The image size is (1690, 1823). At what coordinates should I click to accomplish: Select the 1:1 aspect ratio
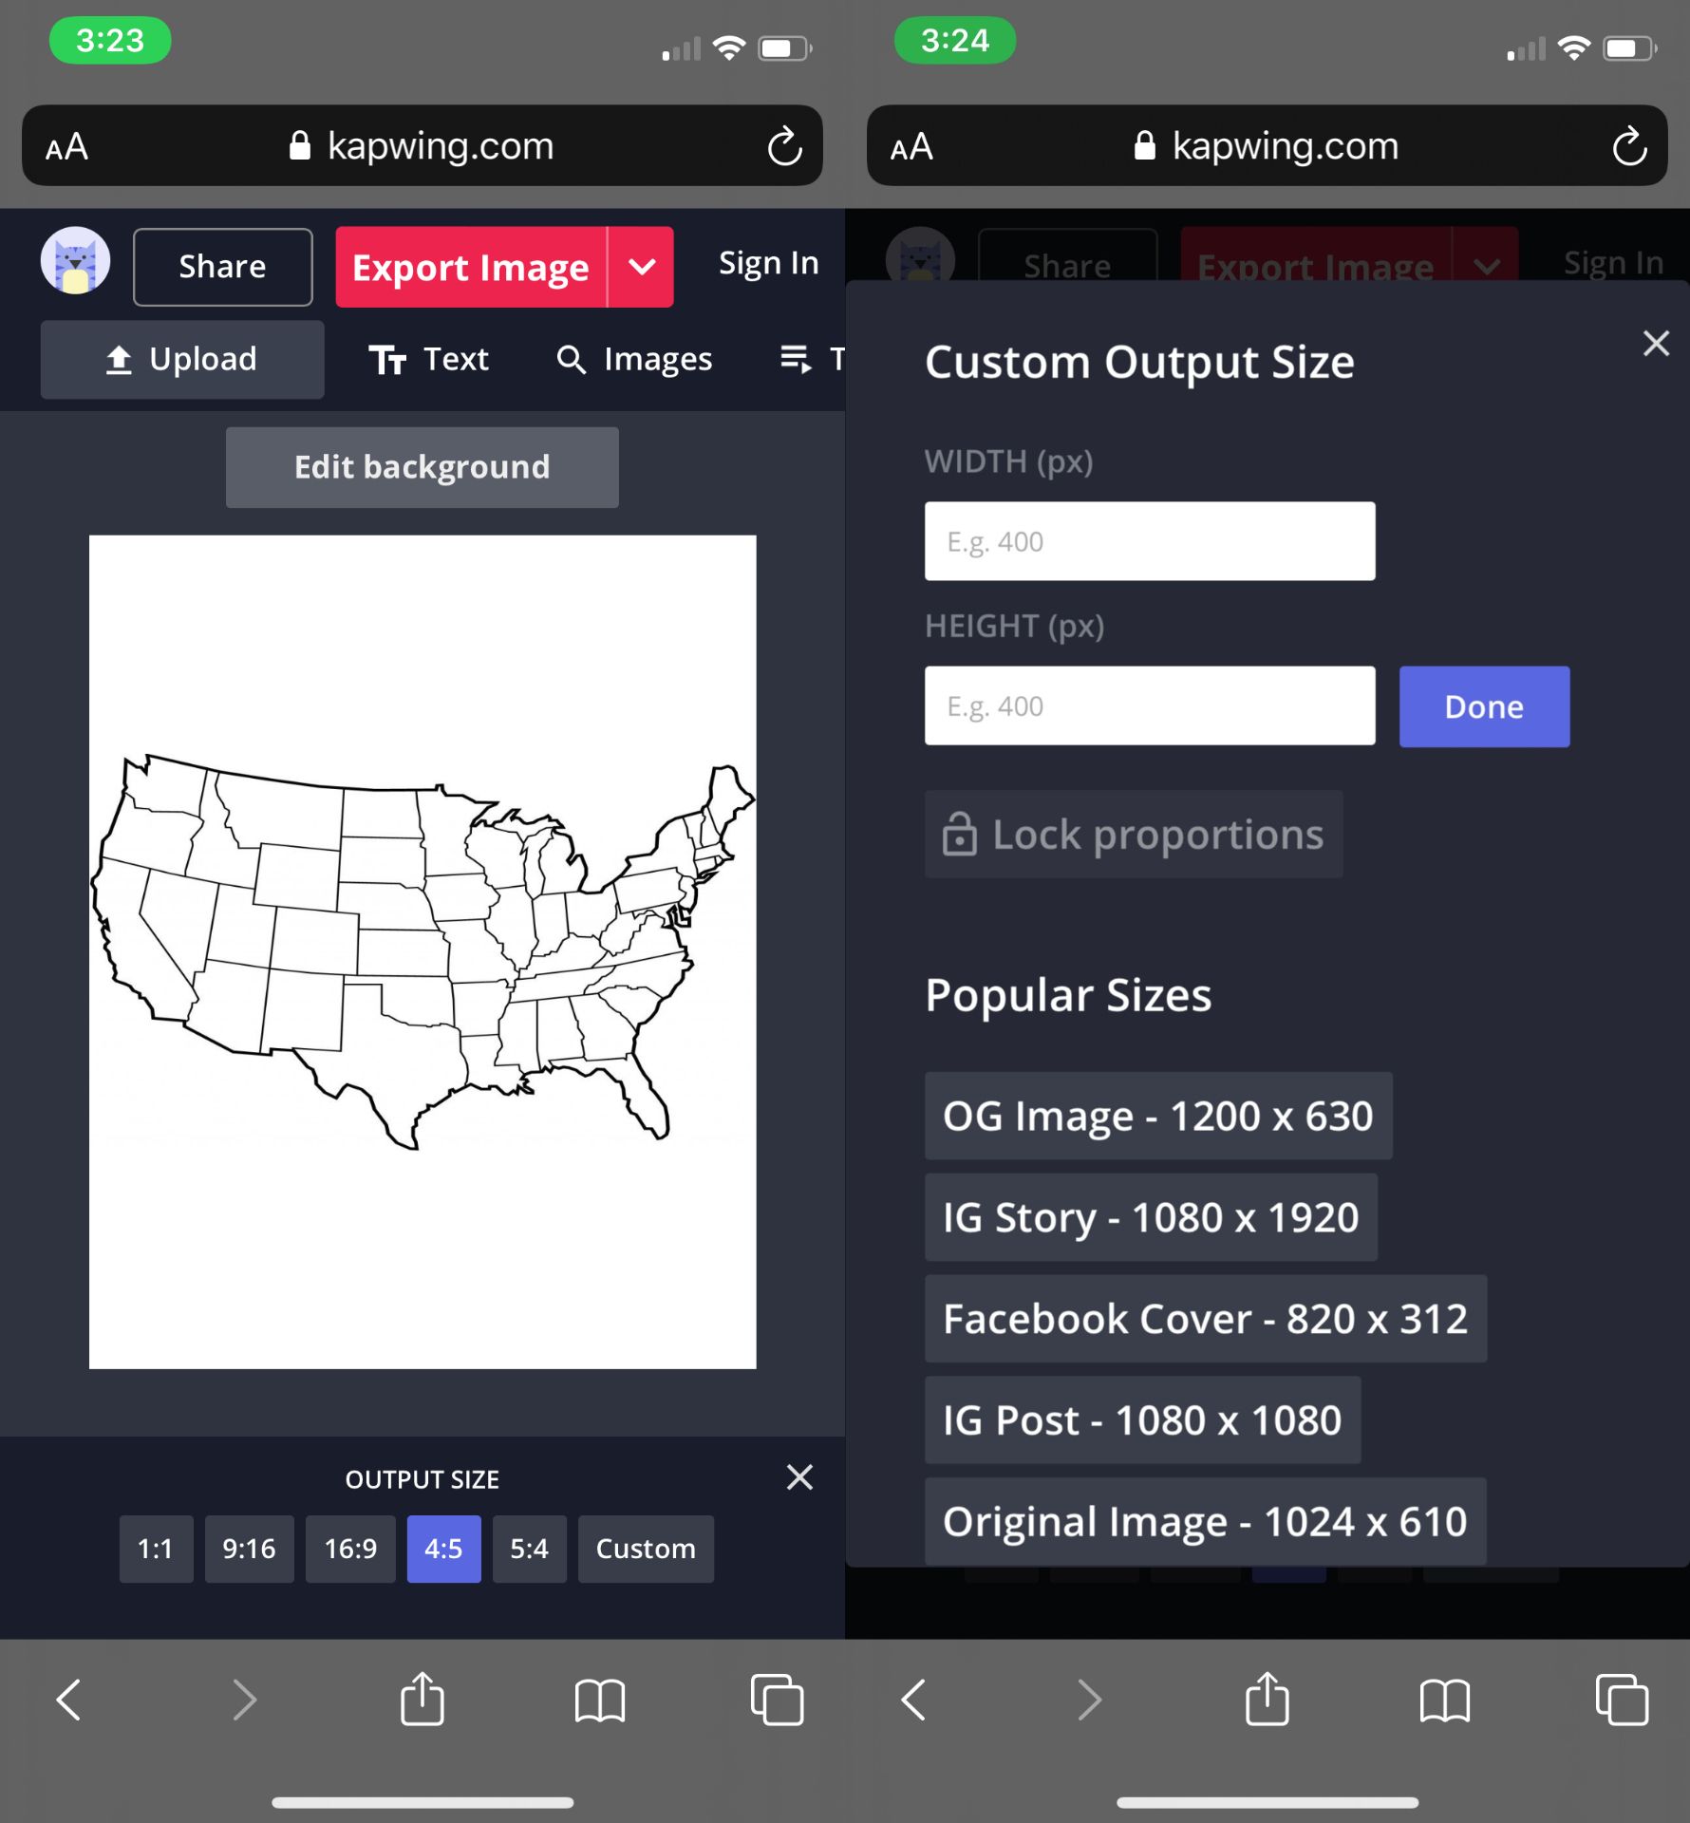[155, 1549]
